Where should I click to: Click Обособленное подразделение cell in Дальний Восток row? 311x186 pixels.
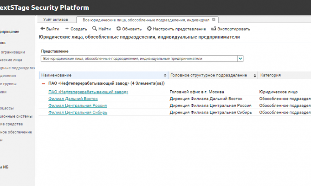click(x=285, y=99)
